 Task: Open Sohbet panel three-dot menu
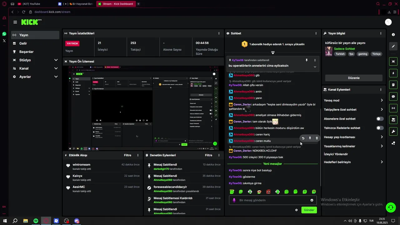(x=316, y=33)
